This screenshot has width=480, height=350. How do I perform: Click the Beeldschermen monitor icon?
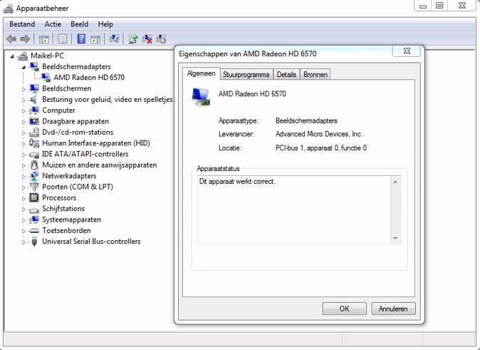34,88
